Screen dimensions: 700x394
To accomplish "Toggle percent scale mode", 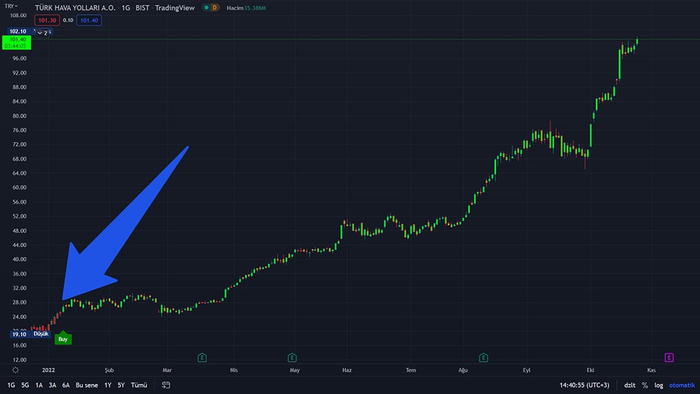I will pos(645,385).
